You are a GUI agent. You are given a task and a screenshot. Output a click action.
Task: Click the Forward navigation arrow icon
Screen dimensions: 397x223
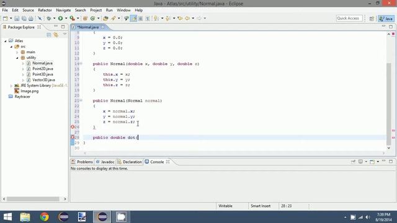(199, 18)
